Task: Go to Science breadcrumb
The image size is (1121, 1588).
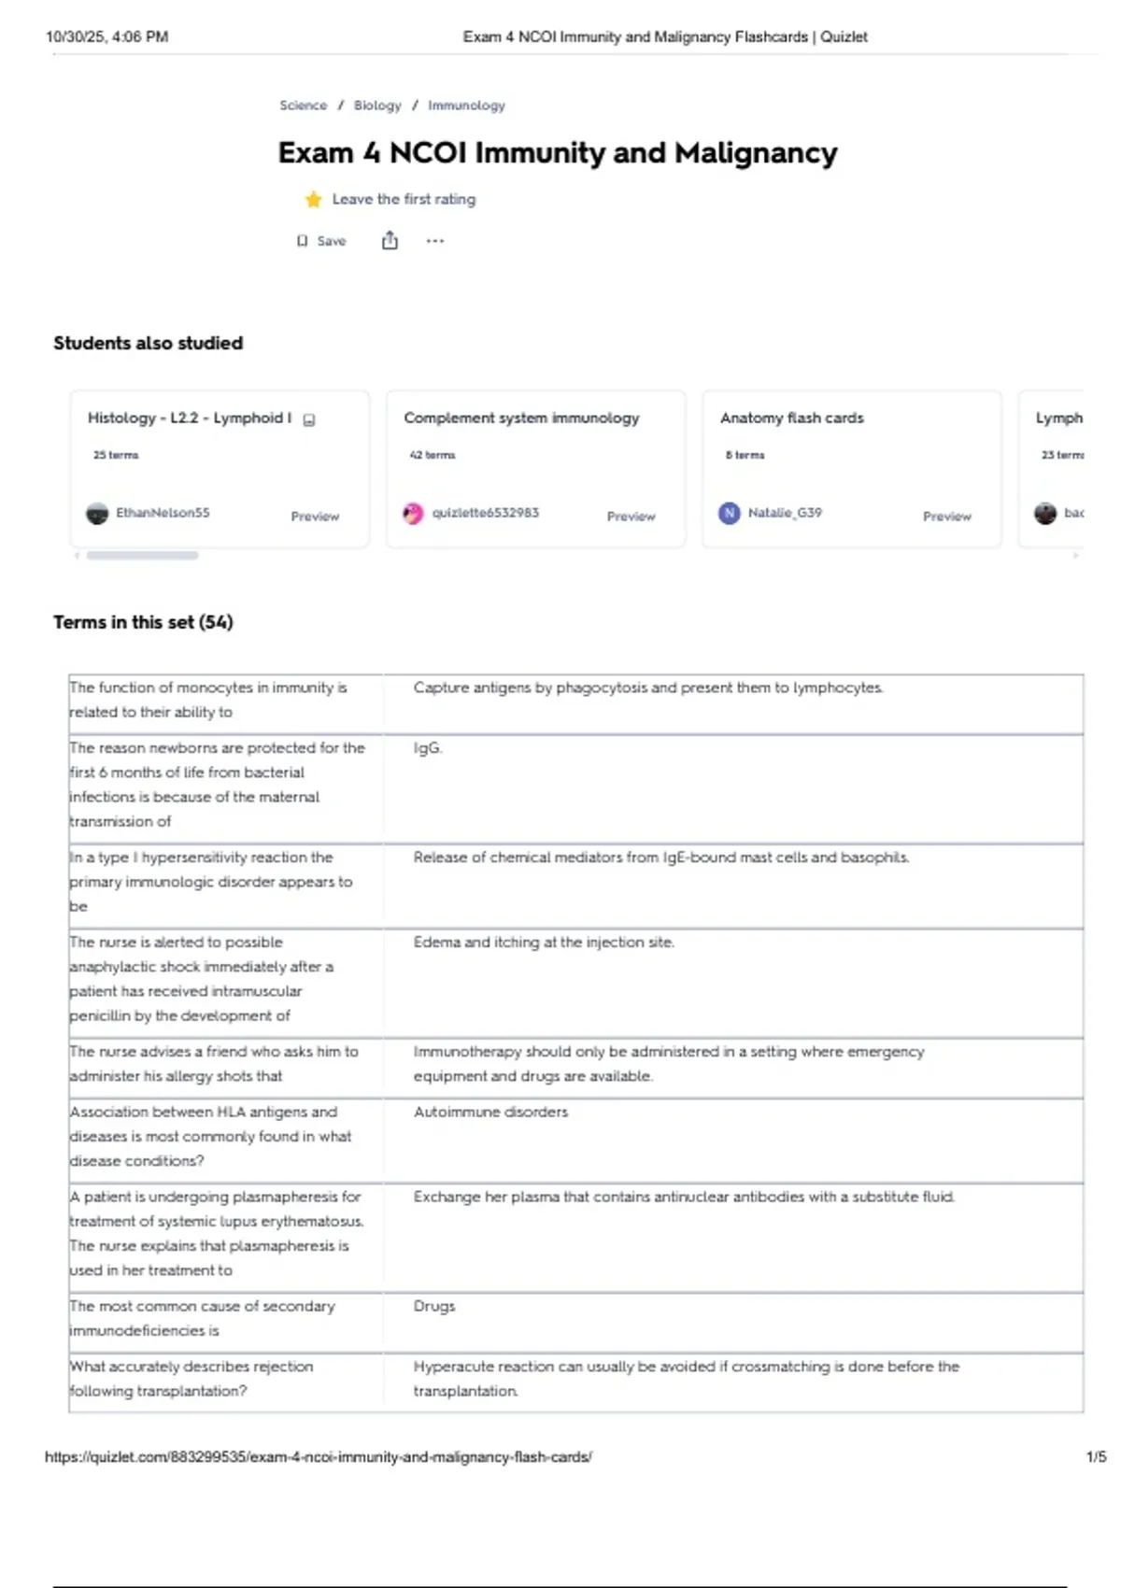Action: pyautogui.click(x=304, y=106)
